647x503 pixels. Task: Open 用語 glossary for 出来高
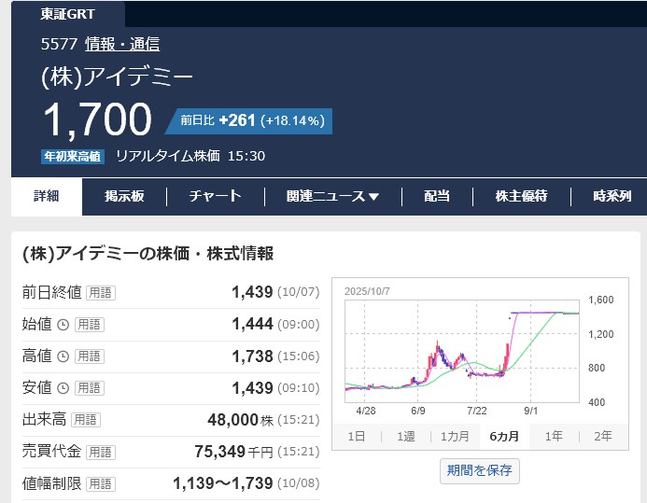[86, 420]
